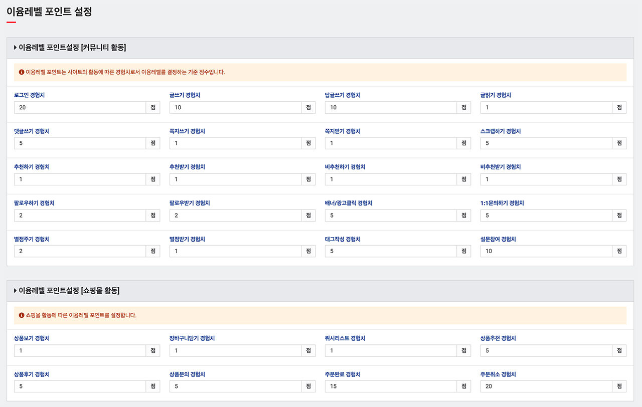The height and width of the screenshot is (407, 642).
Task: Click the 위시리스트 경험치 input field
Action: pyautogui.click(x=391, y=350)
